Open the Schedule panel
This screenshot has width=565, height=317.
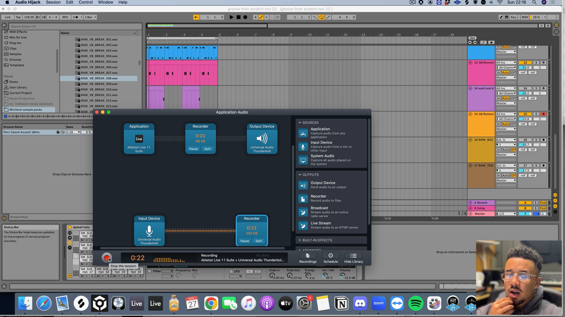(330, 257)
